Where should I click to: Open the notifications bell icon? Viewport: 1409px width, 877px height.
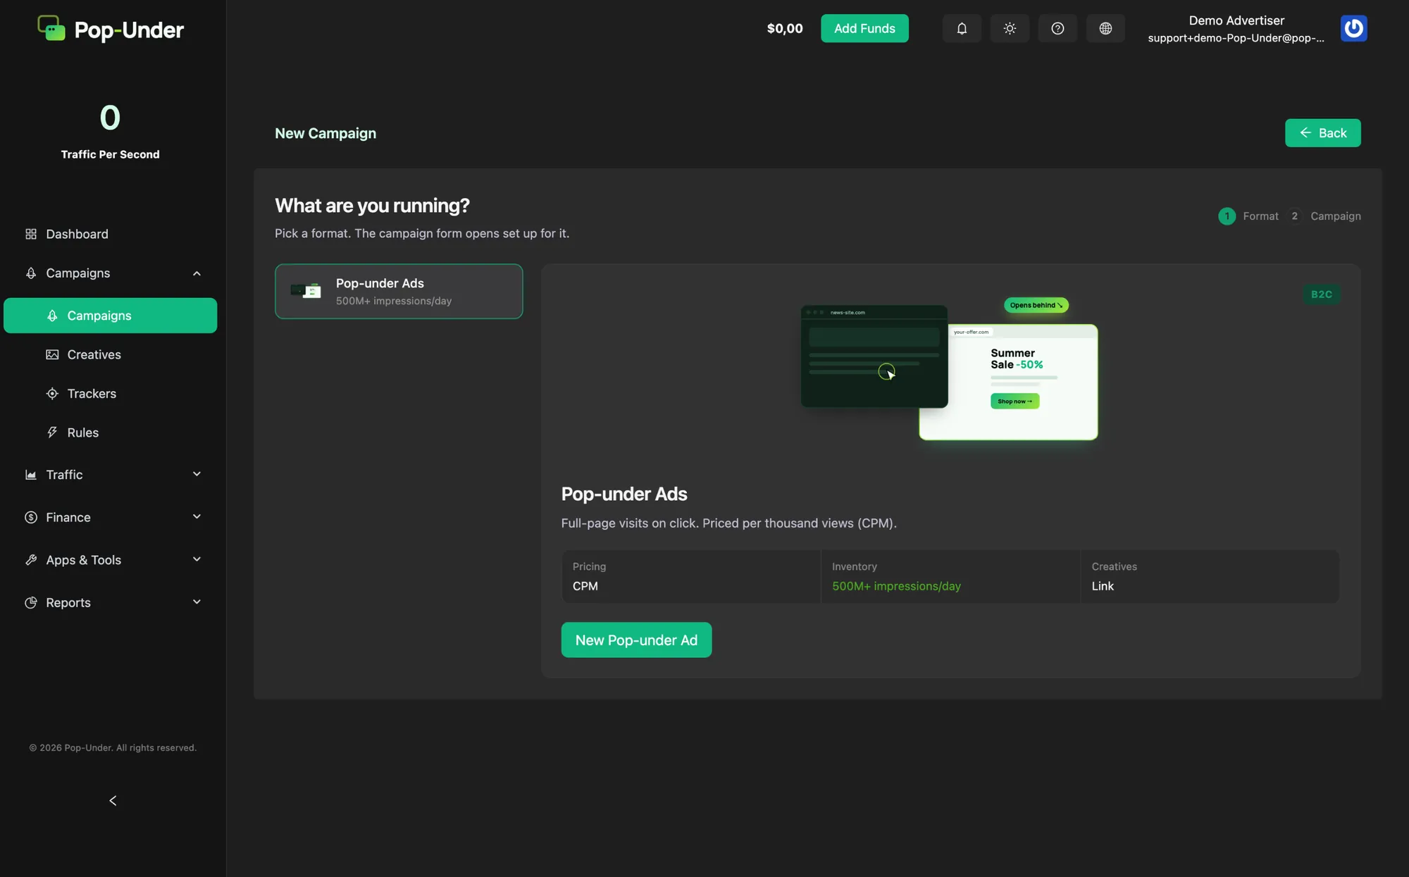coord(962,28)
